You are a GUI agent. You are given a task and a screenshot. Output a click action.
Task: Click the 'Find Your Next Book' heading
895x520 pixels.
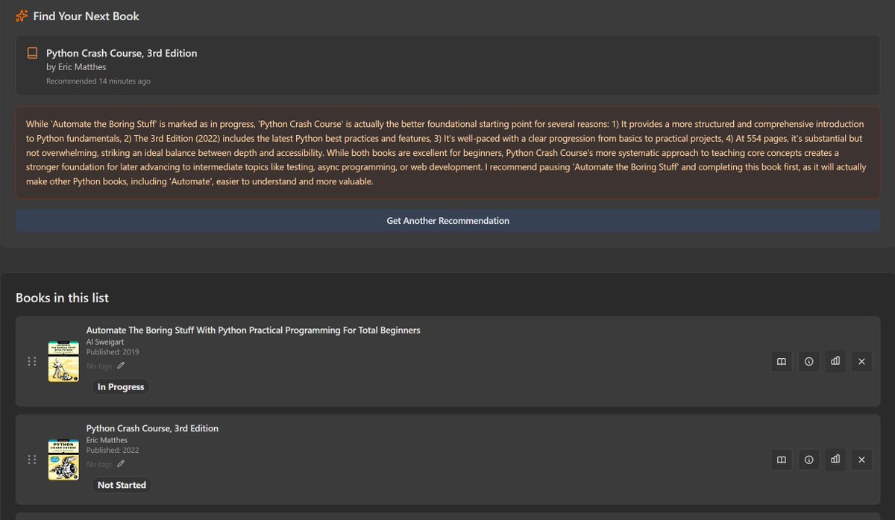pos(87,16)
